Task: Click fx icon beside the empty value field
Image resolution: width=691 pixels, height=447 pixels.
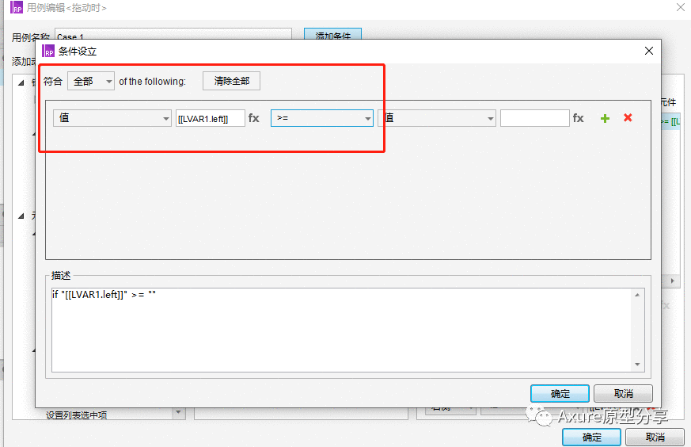Action: pyautogui.click(x=578, y=118)
